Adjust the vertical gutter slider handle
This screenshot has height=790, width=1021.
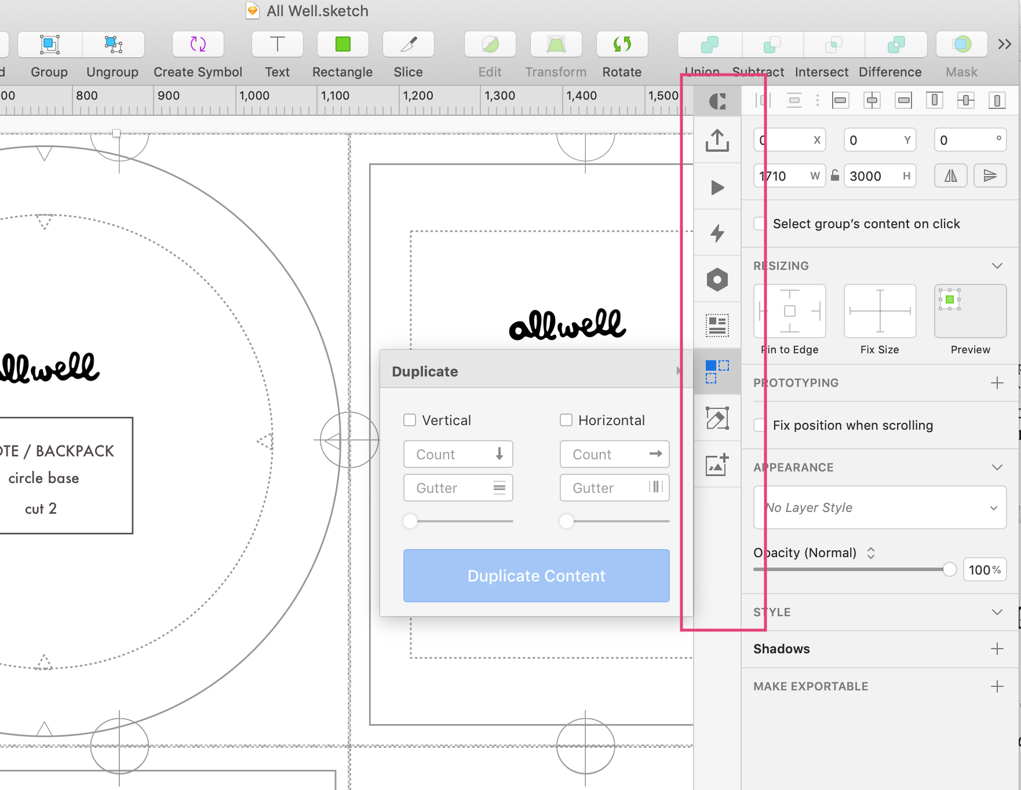click(410, 521)
